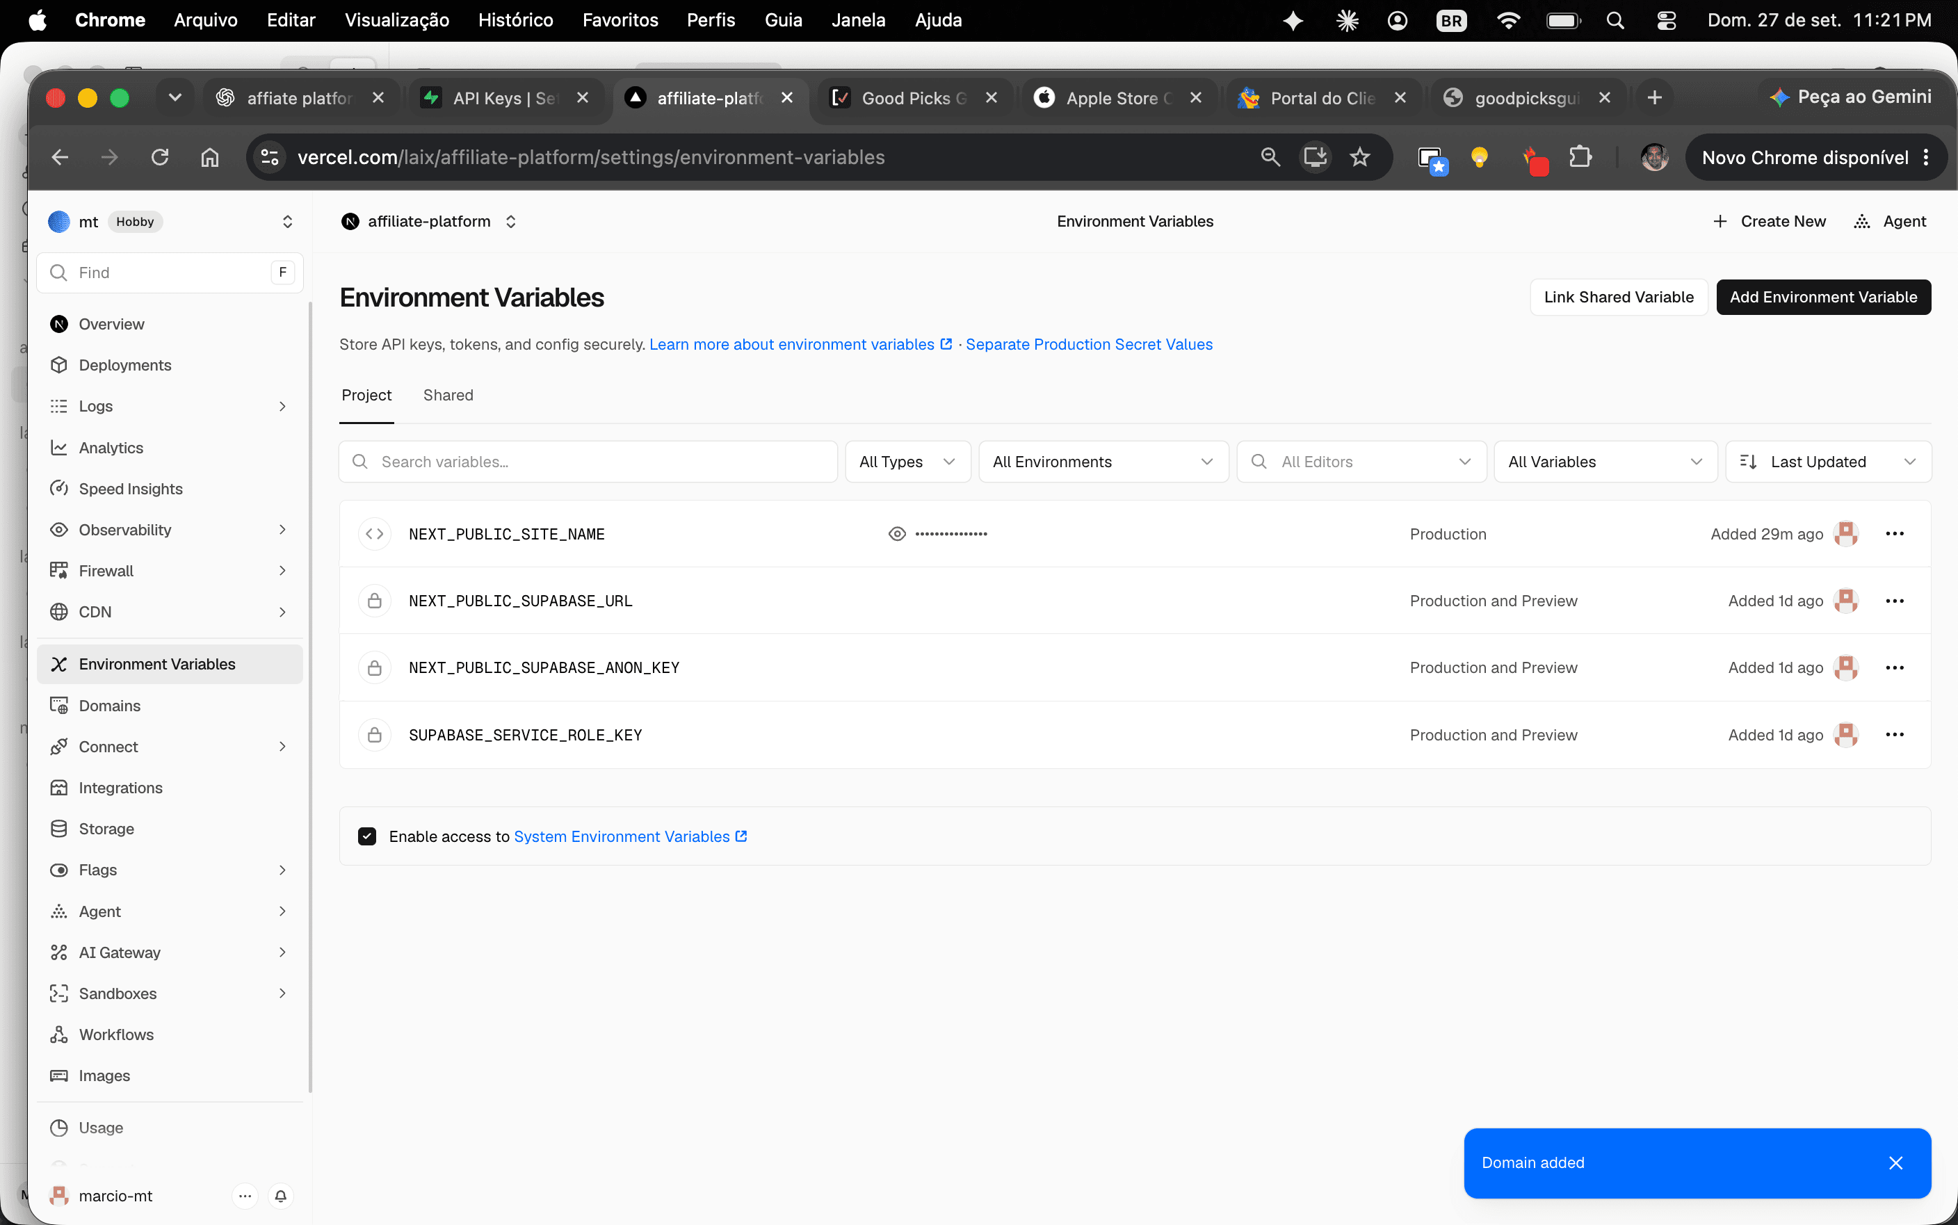
Task: Bookmark this page with the star icon
Action: (x=1360, y=157)
